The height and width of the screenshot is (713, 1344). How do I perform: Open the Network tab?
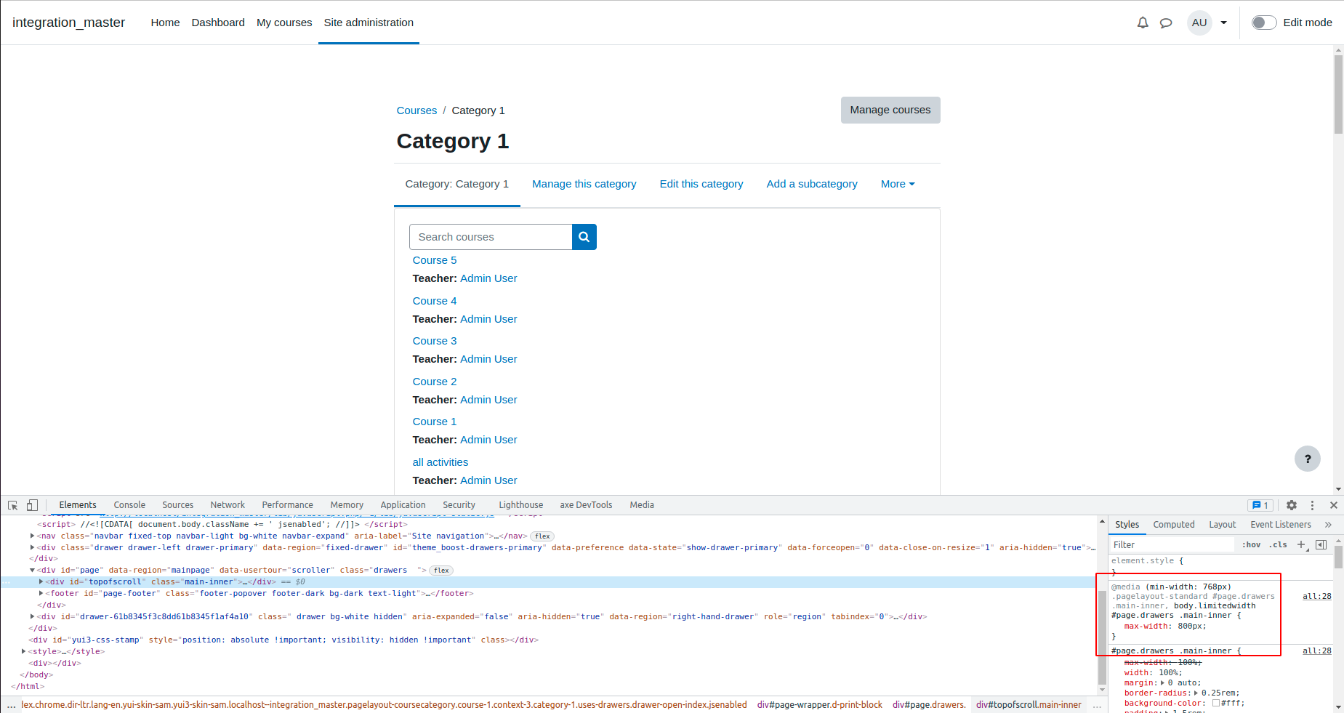pos(228,505)
